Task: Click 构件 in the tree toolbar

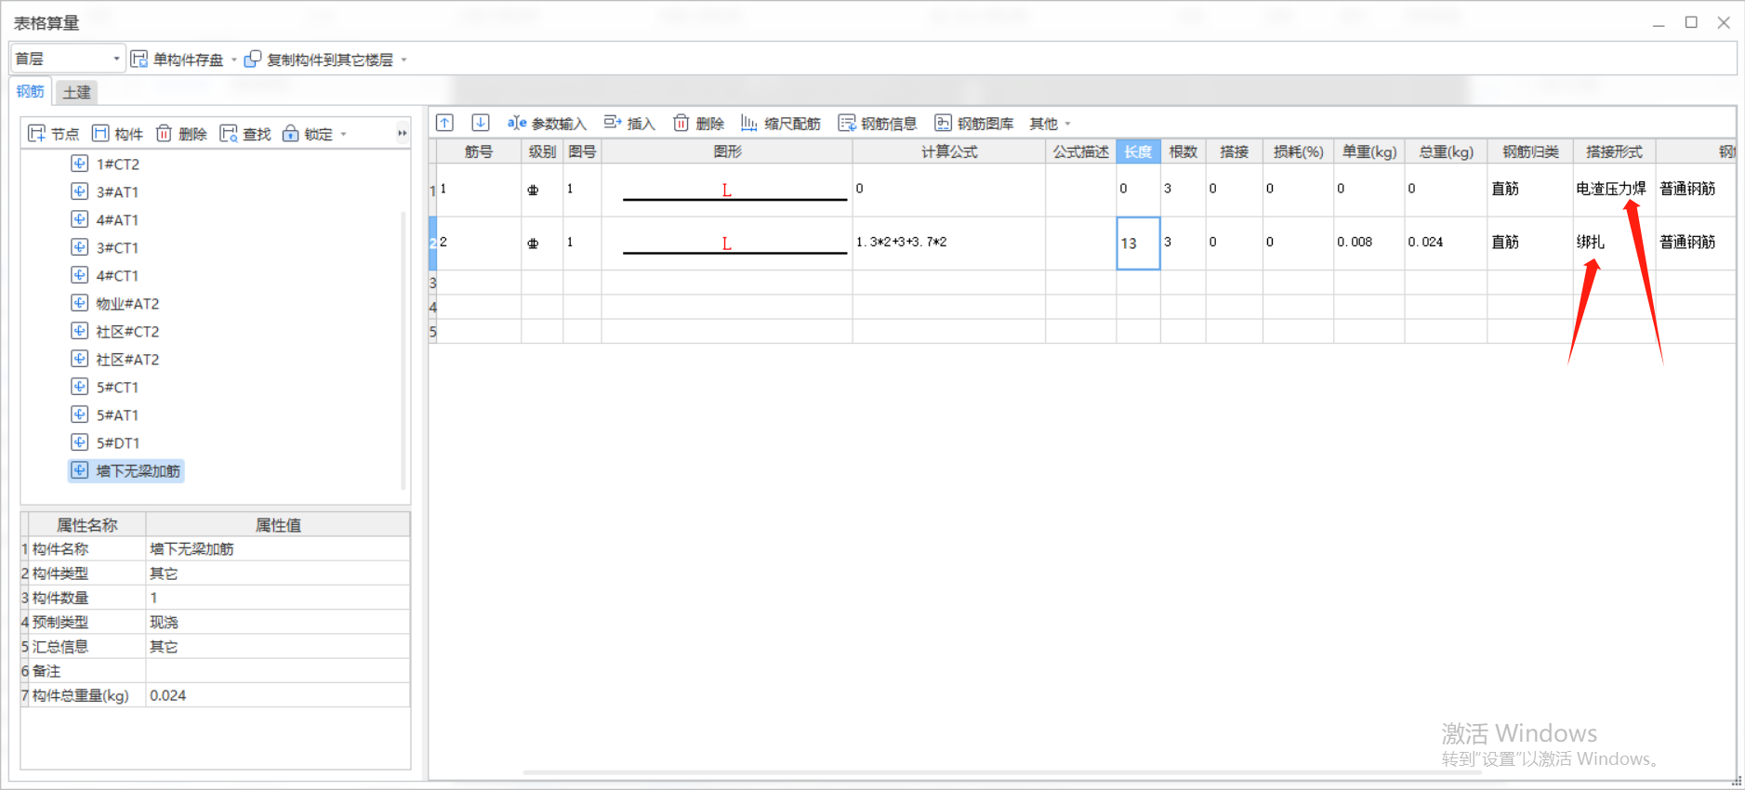Action: 117,134
